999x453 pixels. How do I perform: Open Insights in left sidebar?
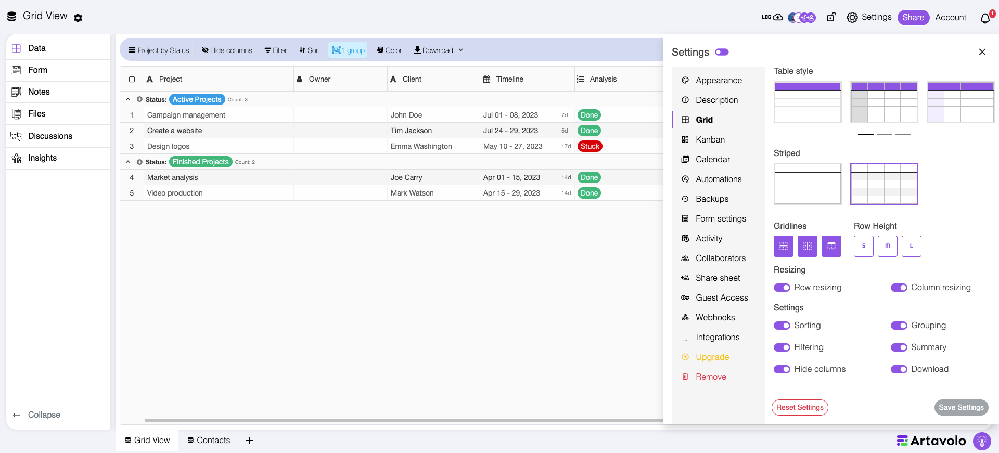58,158
